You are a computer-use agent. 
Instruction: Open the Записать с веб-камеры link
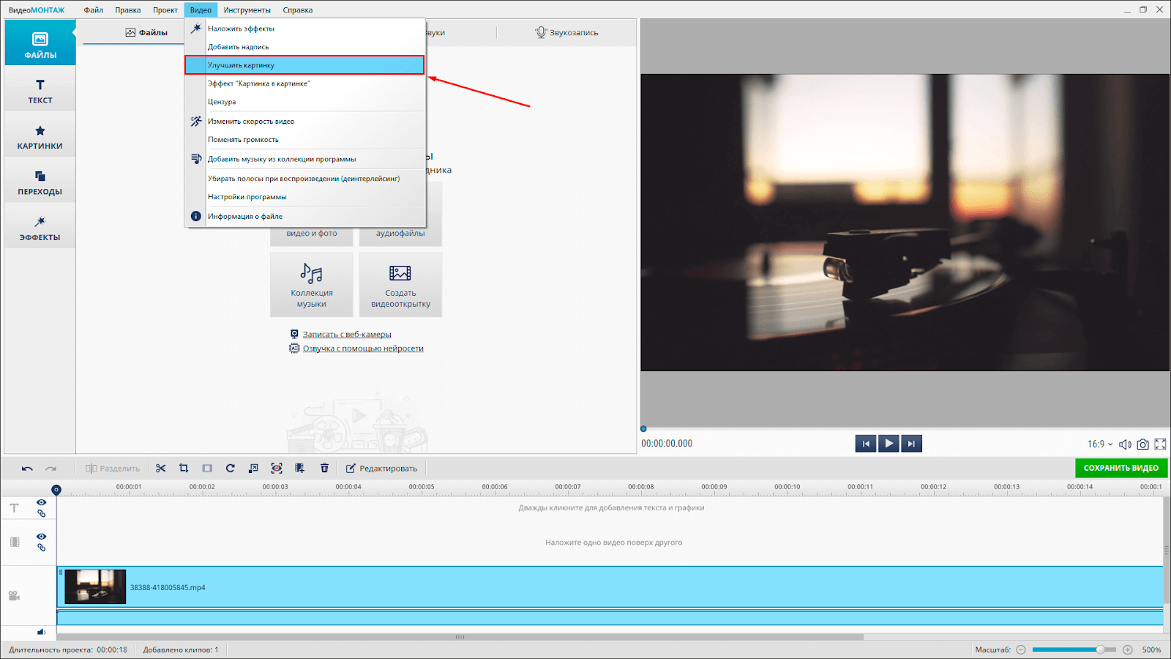[347, 334]
